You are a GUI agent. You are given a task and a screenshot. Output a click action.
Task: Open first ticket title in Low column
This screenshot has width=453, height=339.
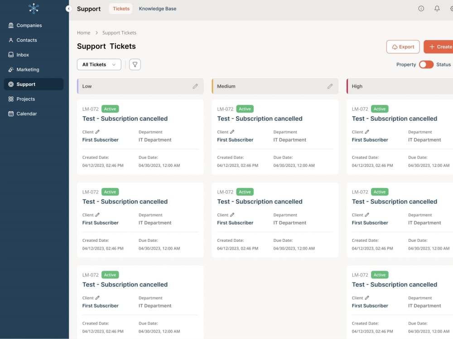(x=125, y=119)
